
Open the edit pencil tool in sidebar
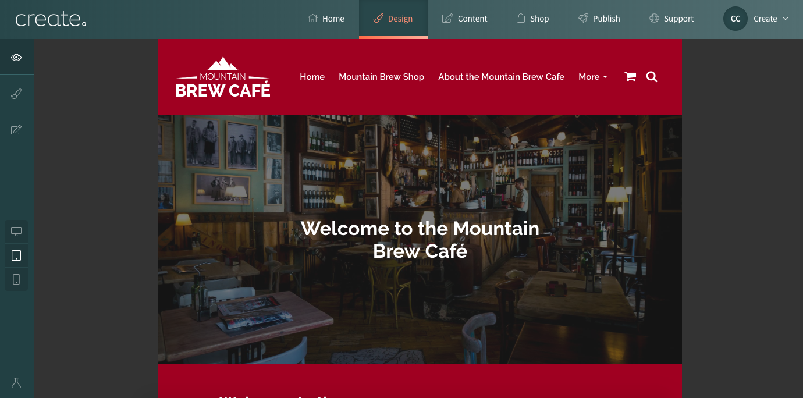16,129
